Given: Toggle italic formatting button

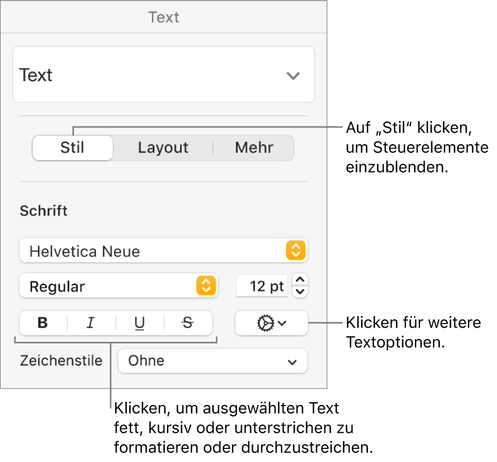Looking at the screenshot, I should pyautogui.click(x=91, y=323).
